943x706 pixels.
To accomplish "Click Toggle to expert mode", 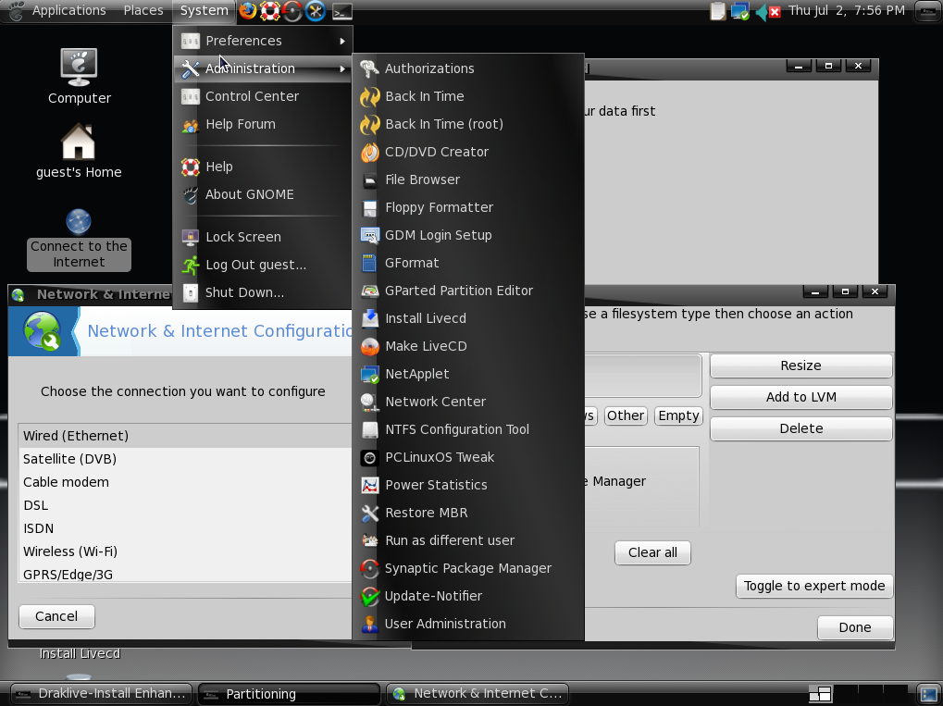I will point(814,586).
